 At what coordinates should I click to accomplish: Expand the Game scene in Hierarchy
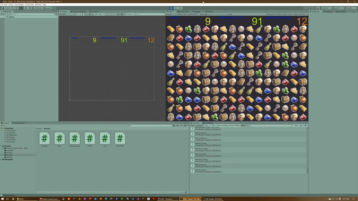(5, 17)
